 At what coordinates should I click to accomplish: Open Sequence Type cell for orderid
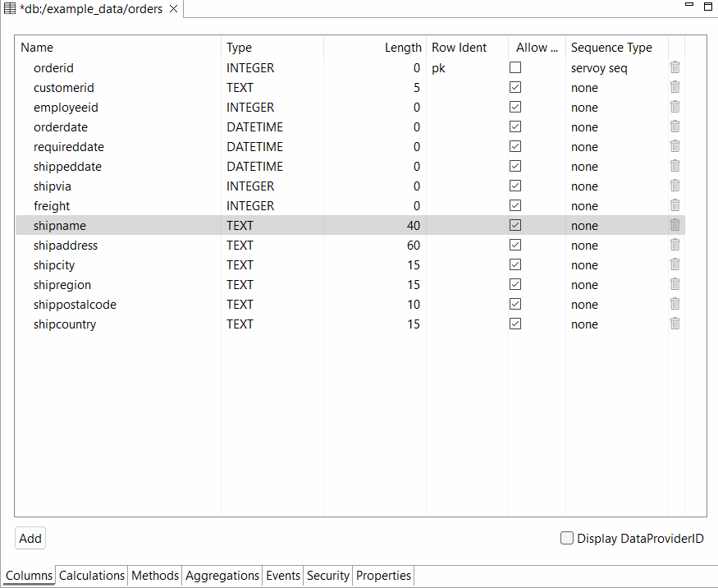(x=615, y=68)
